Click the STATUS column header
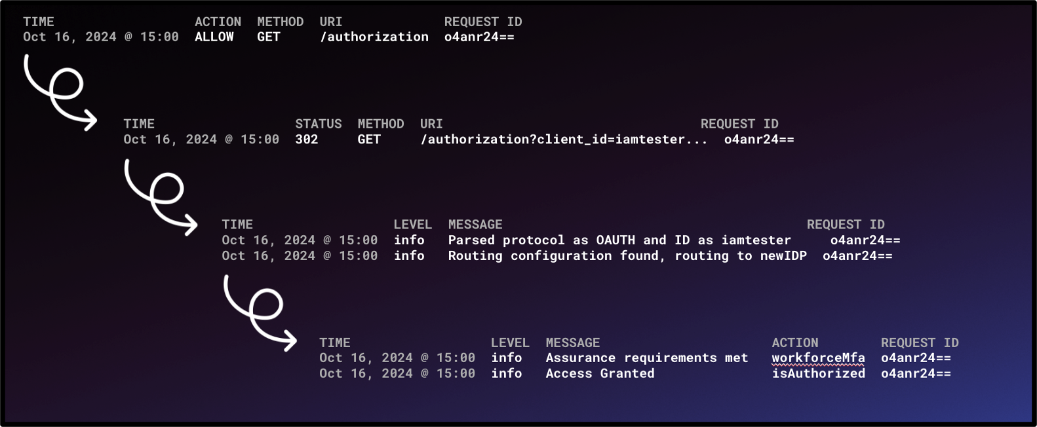Screen dimensions: 1037x427 tap(319, 124)
